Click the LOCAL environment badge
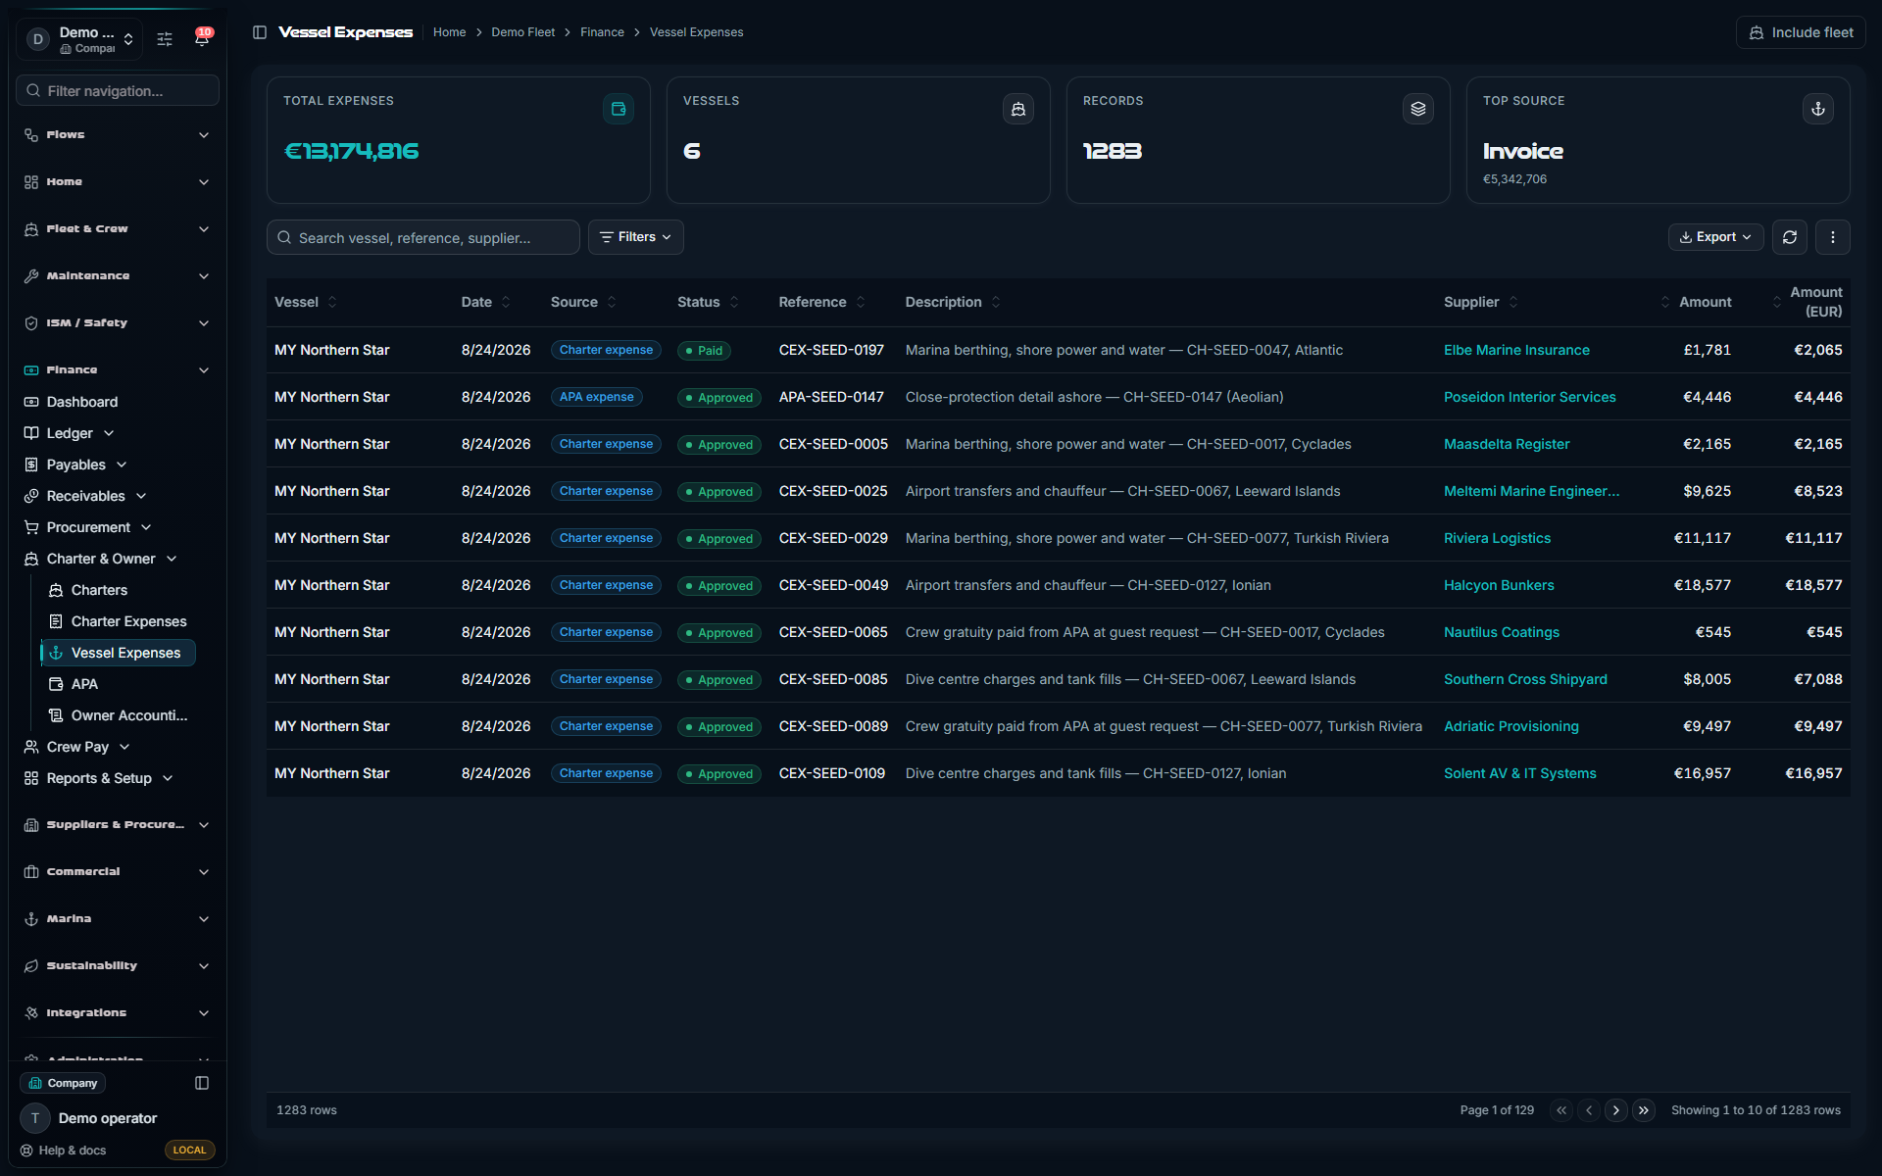1882x1176 pixels. pos(189,1151)
